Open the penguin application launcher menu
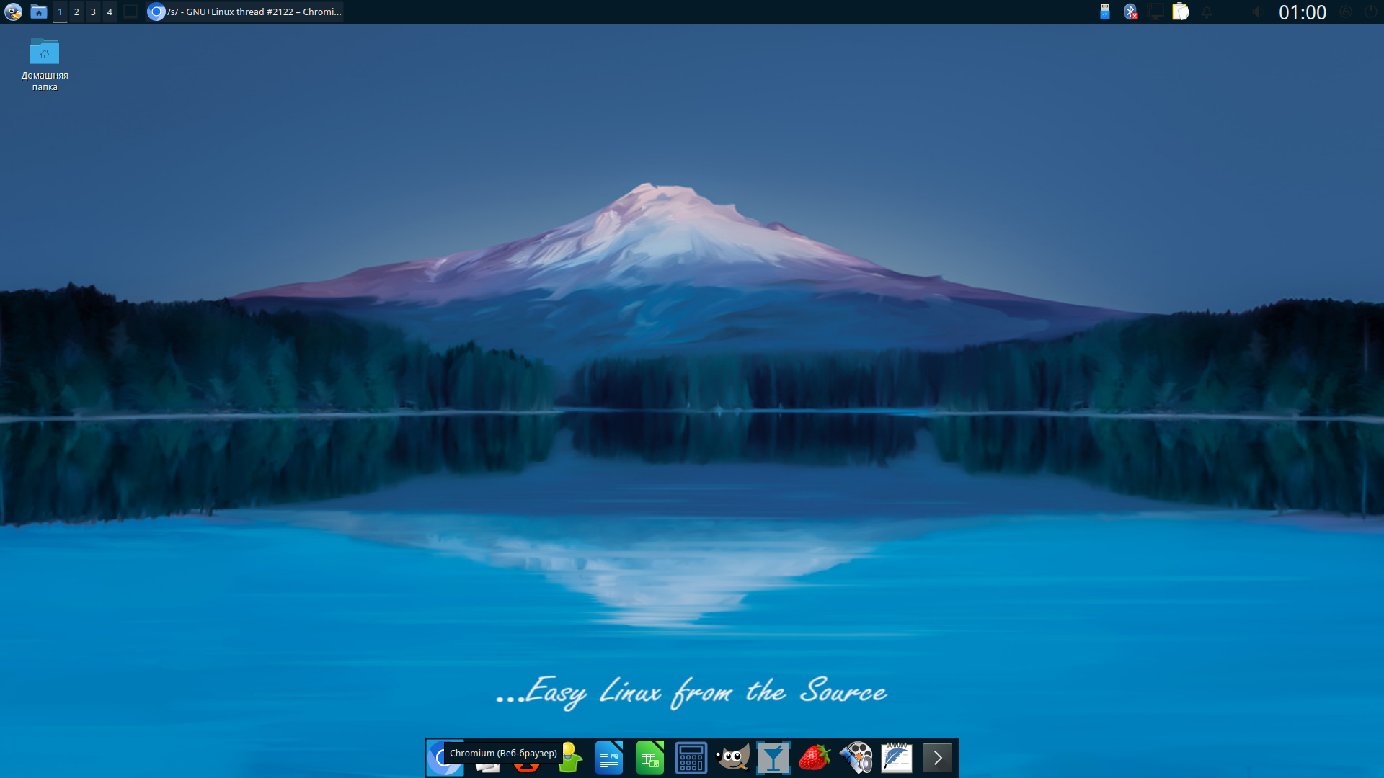1384x778 pixels. point(13,12)
